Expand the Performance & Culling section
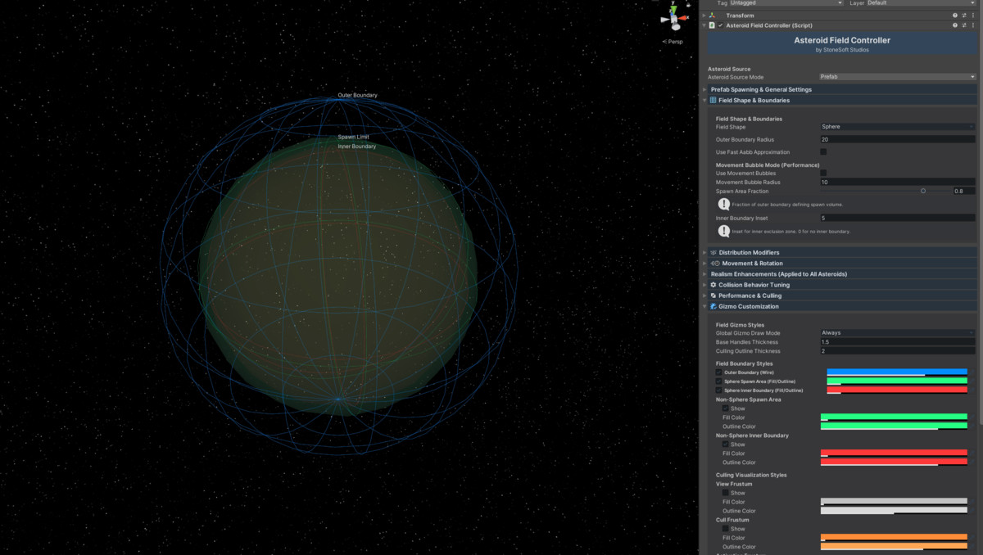The height and width of the screenshot is (555, 983). pyautogui.click(x=704, y=296)
